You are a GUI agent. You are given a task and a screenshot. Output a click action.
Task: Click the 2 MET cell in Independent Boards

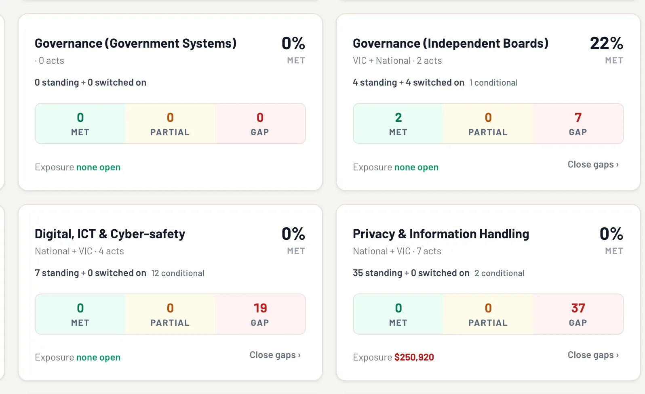398,124
